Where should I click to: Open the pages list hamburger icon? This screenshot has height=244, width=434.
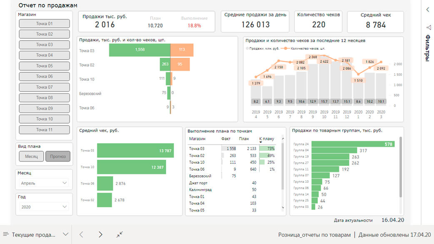point(6,234)
